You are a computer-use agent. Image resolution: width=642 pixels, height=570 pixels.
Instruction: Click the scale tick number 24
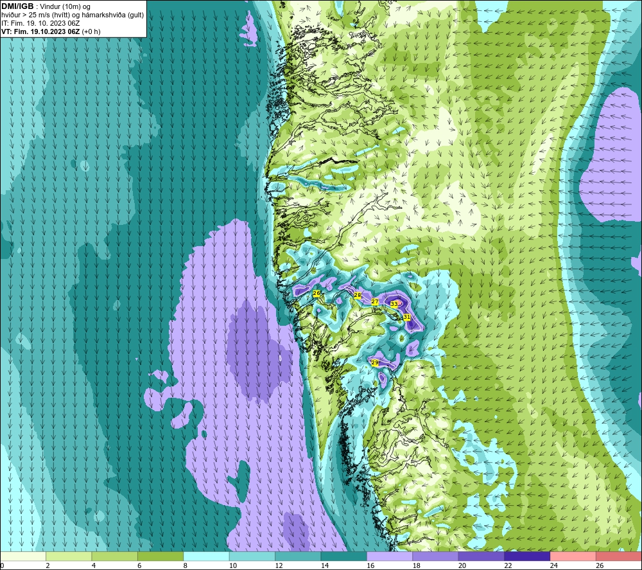point(554,566)
